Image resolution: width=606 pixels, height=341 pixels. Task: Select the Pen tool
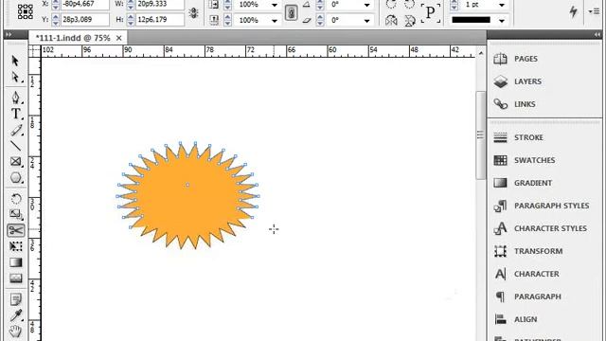pos(15,98)
